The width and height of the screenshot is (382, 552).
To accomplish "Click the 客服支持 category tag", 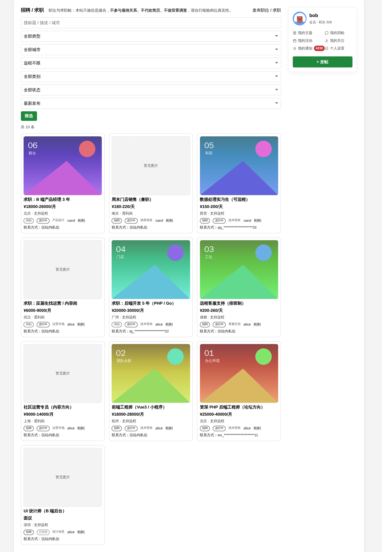I will click(235, 324).
